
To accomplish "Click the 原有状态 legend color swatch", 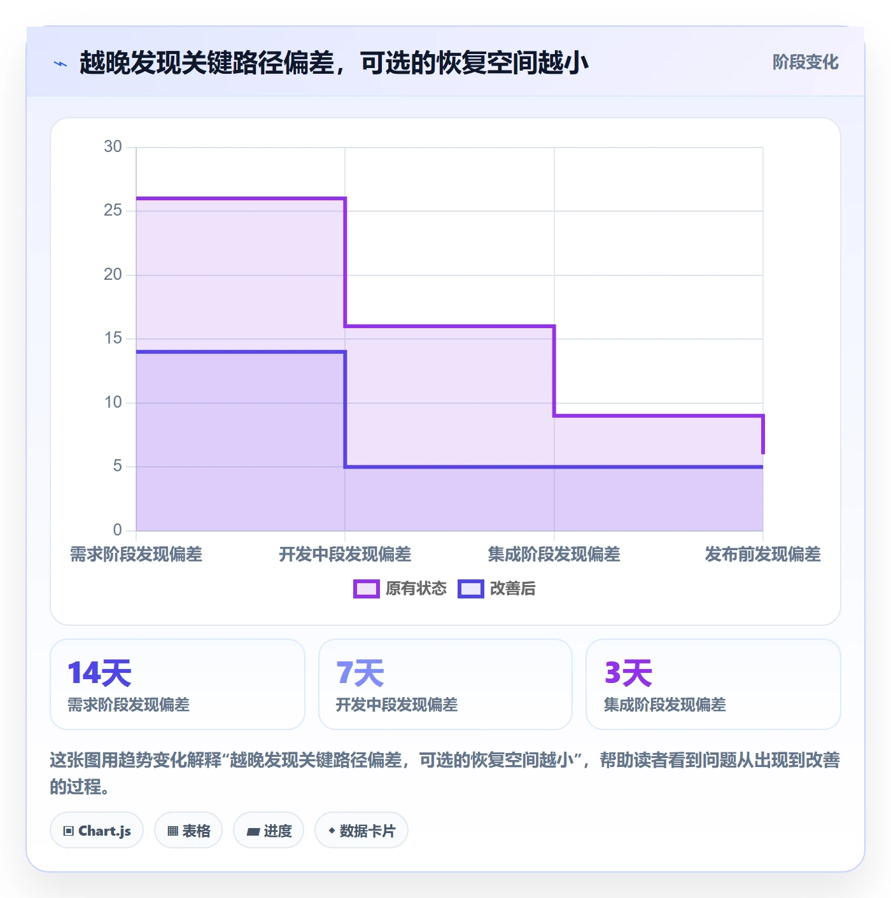I will point(366,589).
